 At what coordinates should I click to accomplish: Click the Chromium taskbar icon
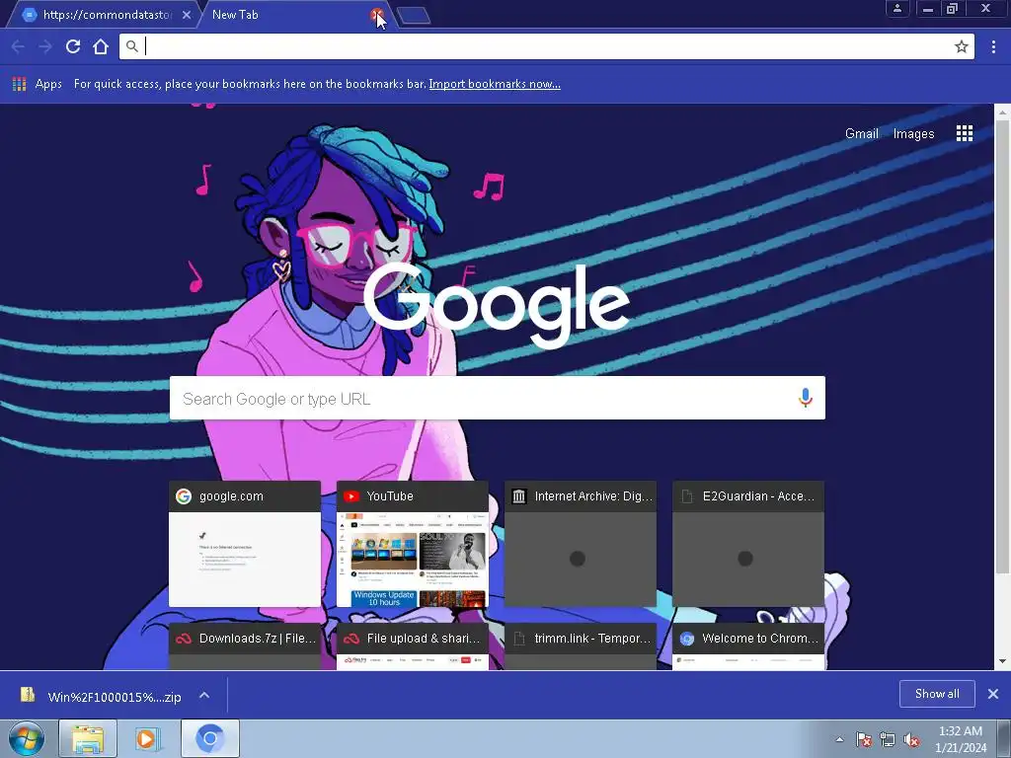click(x=209, y=738)
